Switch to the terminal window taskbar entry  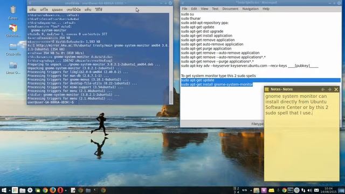pos(95,190)
